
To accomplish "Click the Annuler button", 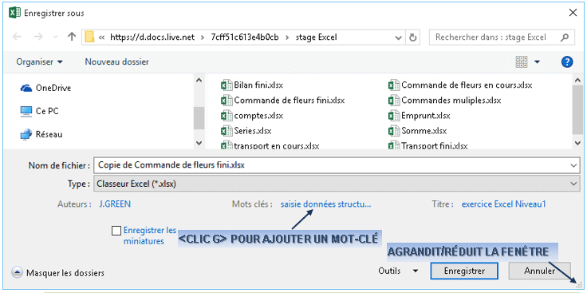I will click(x=539, y=271).
